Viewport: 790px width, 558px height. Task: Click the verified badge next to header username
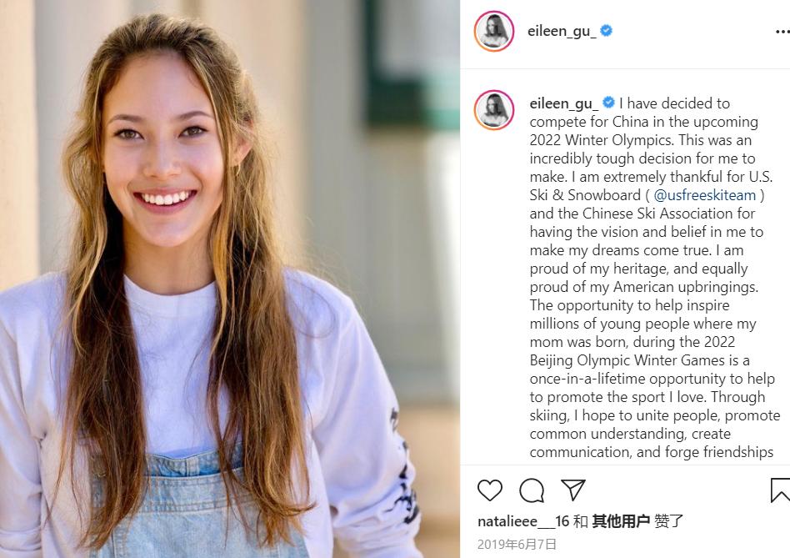coord(606,31)
